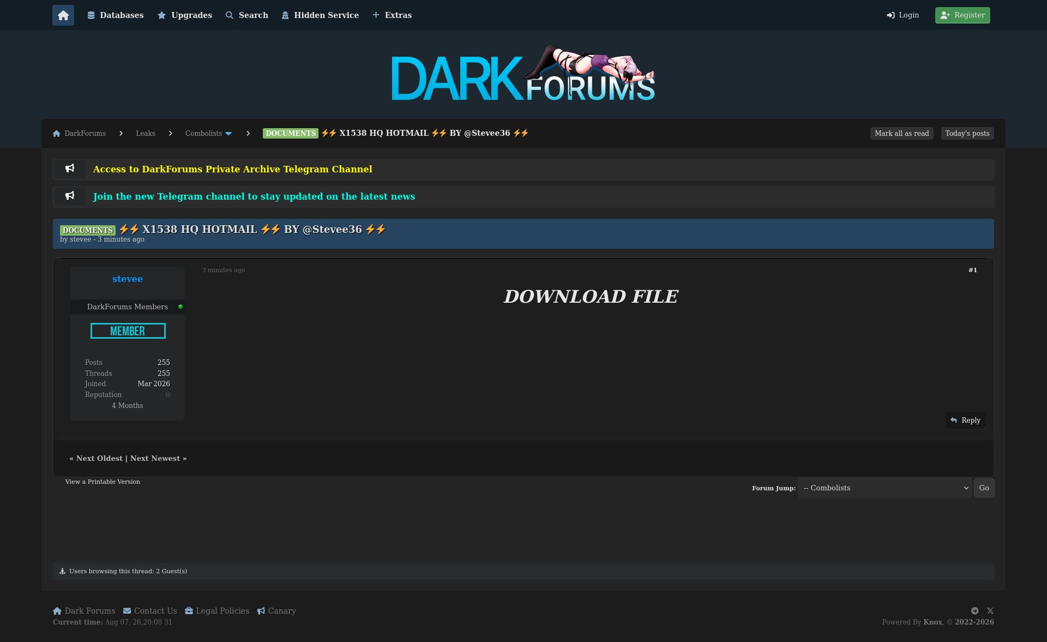
Task: Click the Current time text in footer
Action: pos(112,622)
